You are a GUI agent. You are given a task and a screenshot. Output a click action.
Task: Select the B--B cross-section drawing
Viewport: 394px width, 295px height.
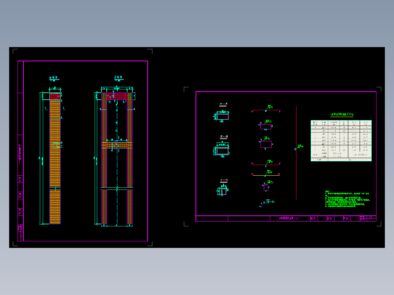[x=222, y=150]
